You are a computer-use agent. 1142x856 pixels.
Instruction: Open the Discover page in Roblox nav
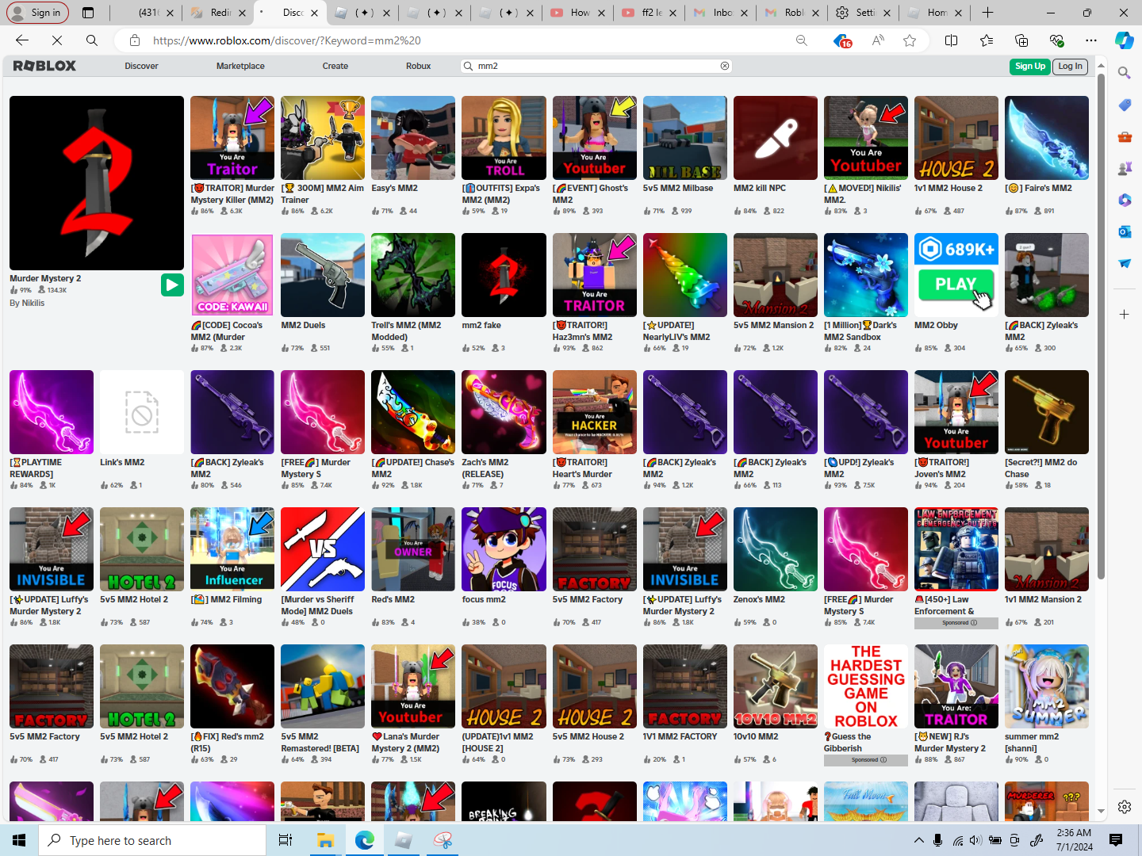pyautogui.click(x=141, y=66)
